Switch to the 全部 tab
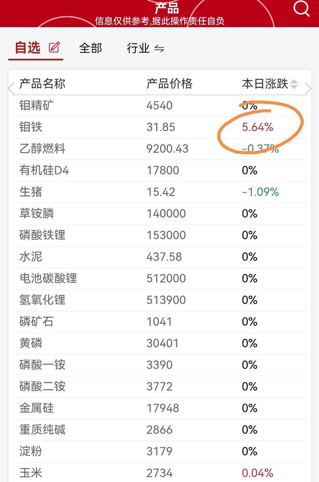This screenshot has width=319, height=482. (x=90, y=48)
